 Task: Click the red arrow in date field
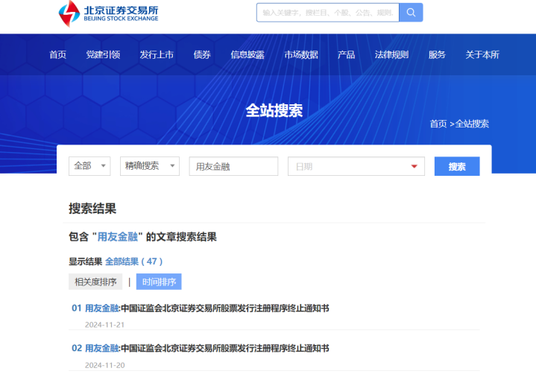(x=414, y=166)
